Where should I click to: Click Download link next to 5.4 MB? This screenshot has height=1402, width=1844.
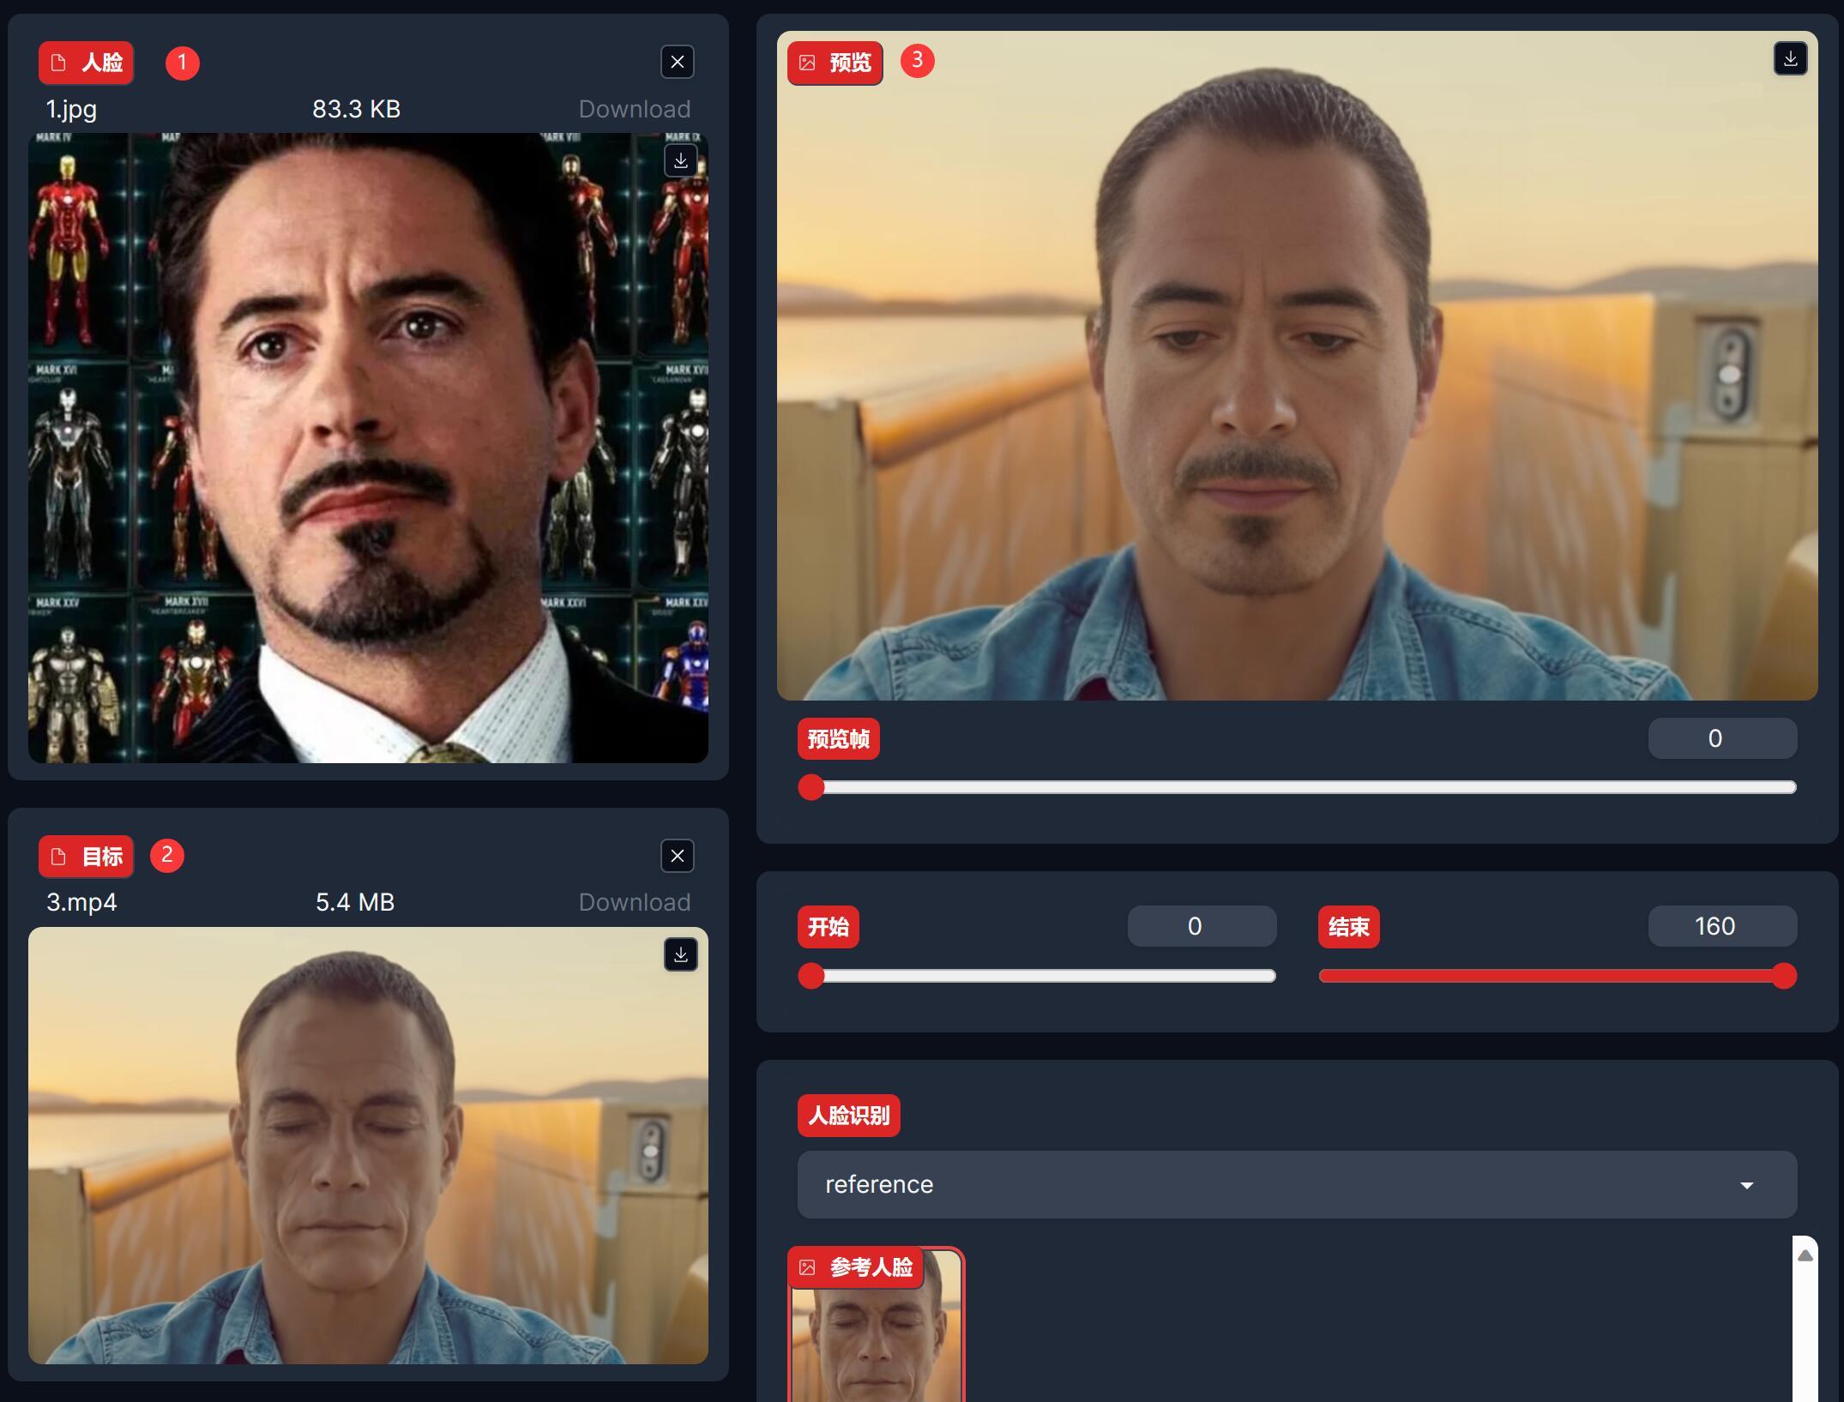click(x=634, y=902)
